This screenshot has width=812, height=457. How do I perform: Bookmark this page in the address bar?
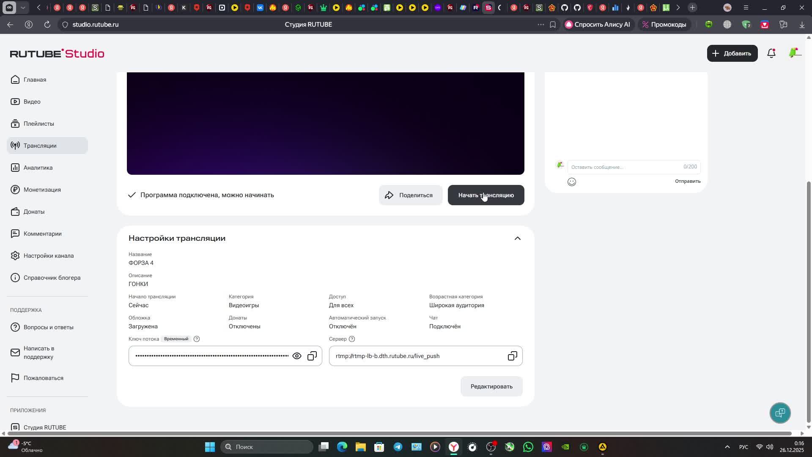click(553, 25)
